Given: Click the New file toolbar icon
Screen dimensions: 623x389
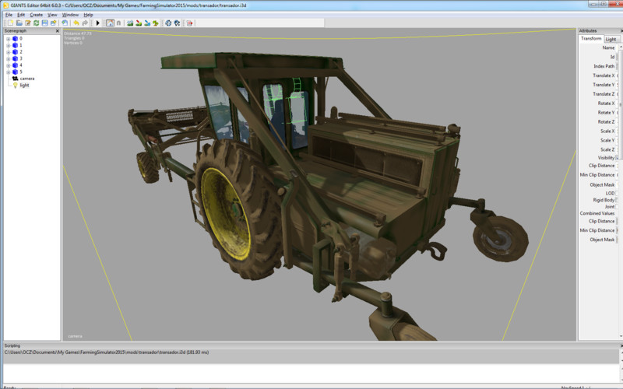Looking at the screenshot, I should click(x=9, y=23).
